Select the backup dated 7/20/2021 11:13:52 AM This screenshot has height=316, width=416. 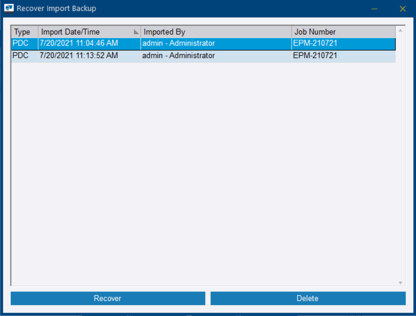(x=203, y=56)
